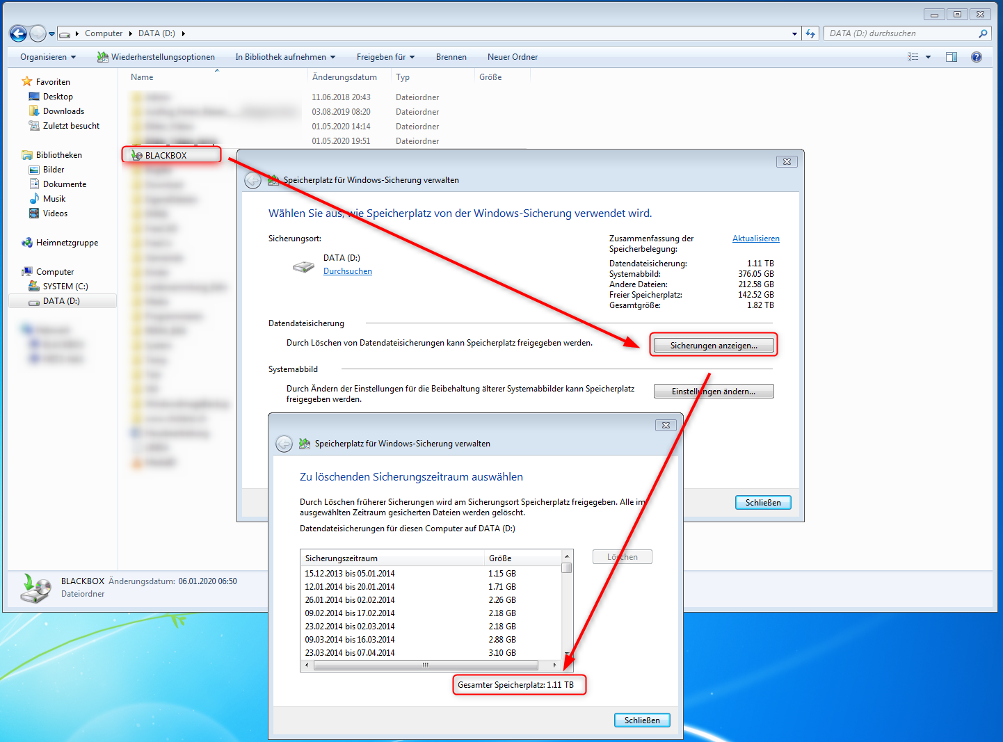Click Durchsuchen link under DATA (D:)
Image resolution: width=1003 pixels, height=742 pixels.
click(x=348, y=271)
